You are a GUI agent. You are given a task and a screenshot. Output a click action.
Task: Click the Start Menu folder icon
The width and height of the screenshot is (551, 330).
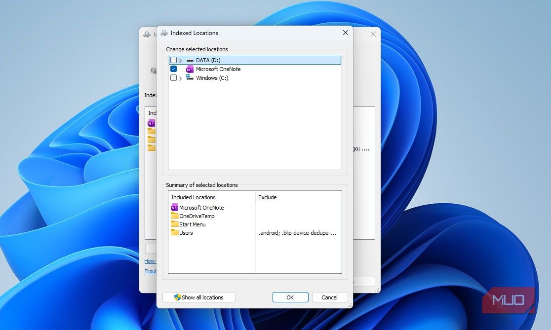175,224
